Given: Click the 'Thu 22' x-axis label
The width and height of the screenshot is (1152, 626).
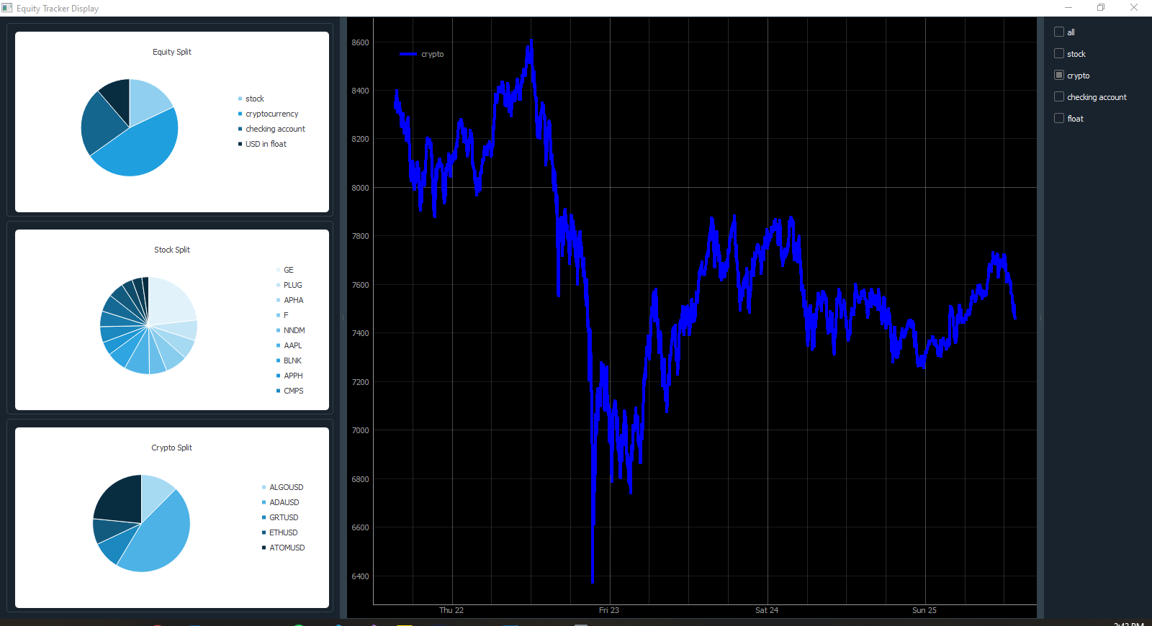Looking at the screenshot, I should pyautogui.click(x=451, y=610).
